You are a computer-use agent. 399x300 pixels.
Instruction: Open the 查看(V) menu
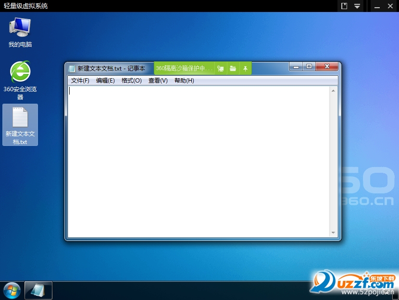tap(158, 81)
